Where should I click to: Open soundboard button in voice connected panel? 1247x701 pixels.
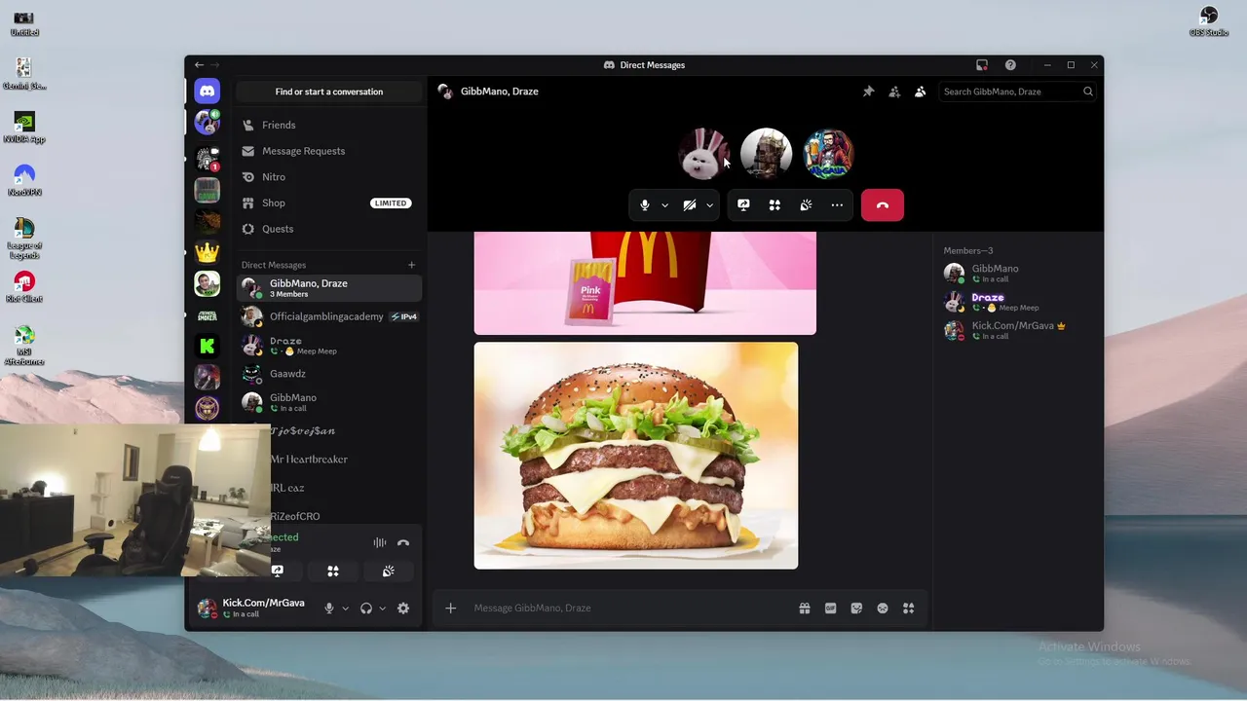[x=388, y=572]
